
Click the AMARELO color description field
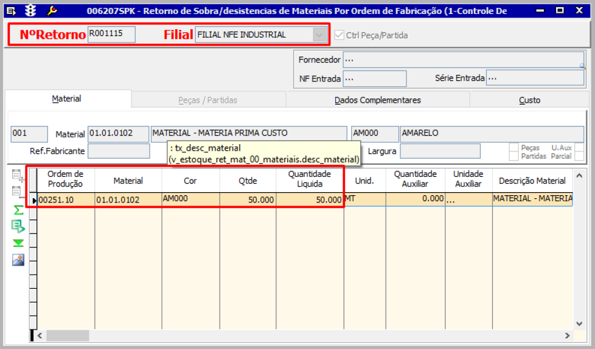[x=492, y=134]
